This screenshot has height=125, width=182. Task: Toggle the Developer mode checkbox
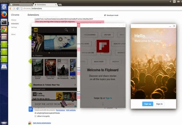point(105,15)
